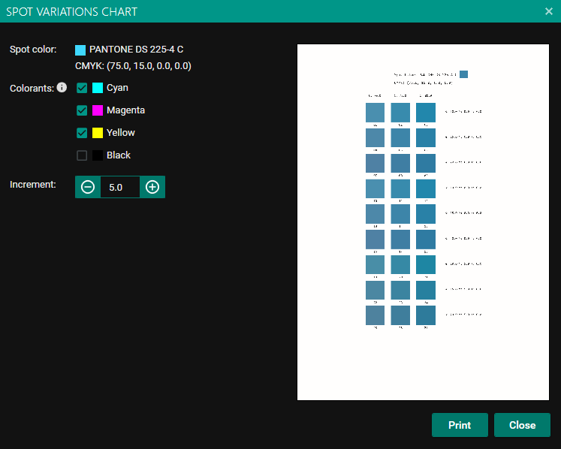561x449 pixels.
Task: Uncheck the Cyan colorant checkbox
Action: pos(82,88)
